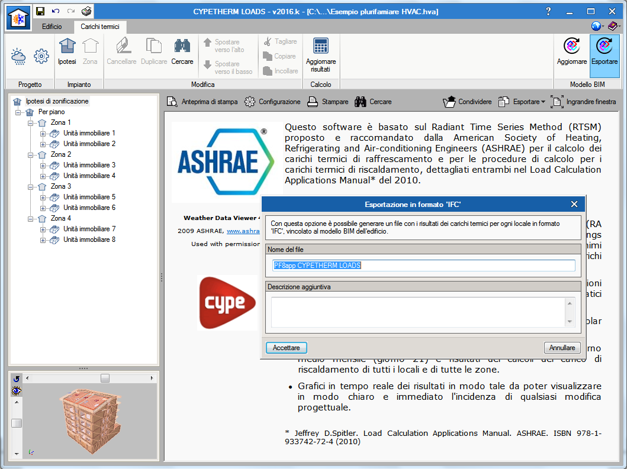This screenshot has height=469, width=627.
Task: Open project settings gear icon
Action: point(41,56)
